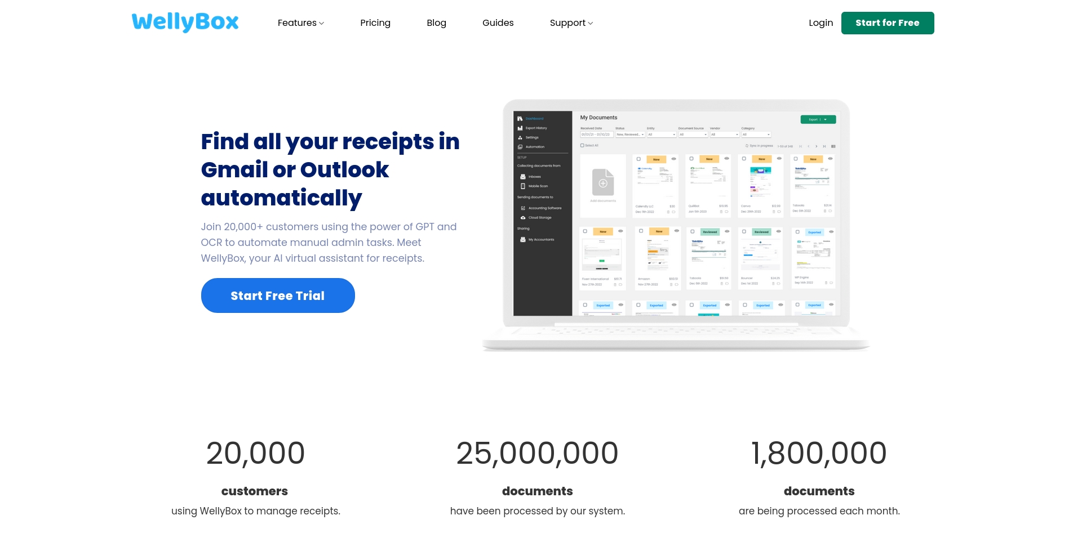The width and height of the screenshot is (1082, 560).
Task: Click the heading 'Find all your receipts in Gmail or Outlook automatically'
Action: [330, 169]
